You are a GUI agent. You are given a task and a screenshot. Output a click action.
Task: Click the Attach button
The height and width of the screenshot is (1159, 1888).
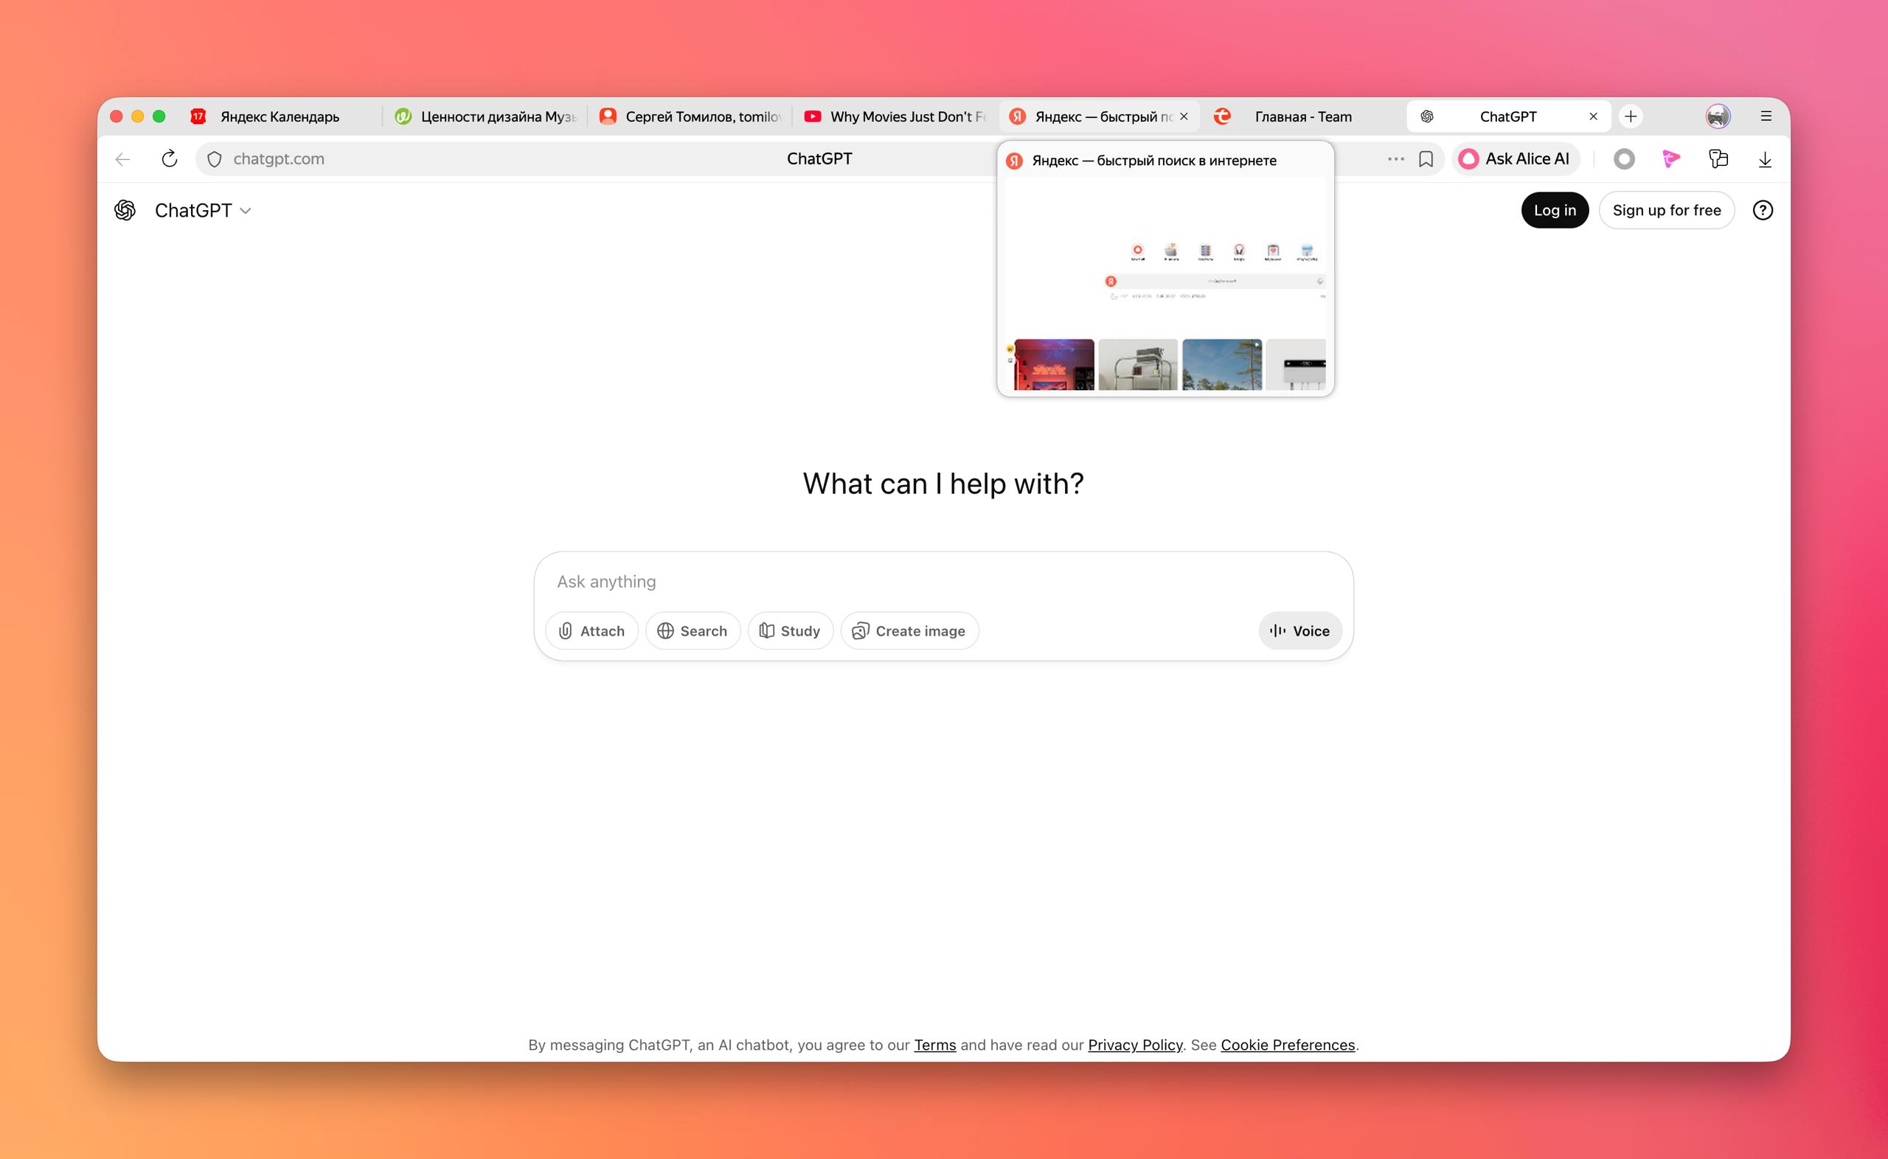pyautogui.click(x=591, y=631)
